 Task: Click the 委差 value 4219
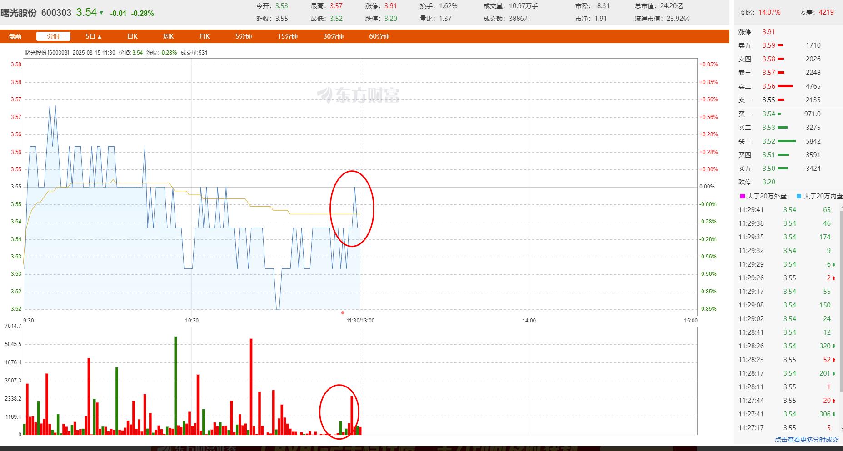click(x=826, y=12)
